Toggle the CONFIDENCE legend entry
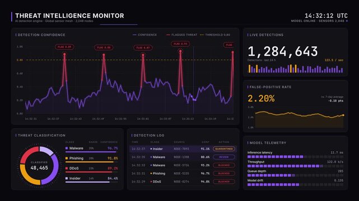The height and width of the screenshot is (201, 359). coord(144,35)
